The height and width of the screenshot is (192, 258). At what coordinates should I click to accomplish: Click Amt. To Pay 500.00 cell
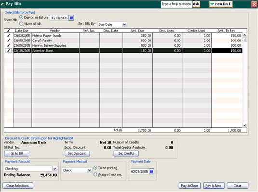(227, 45)
